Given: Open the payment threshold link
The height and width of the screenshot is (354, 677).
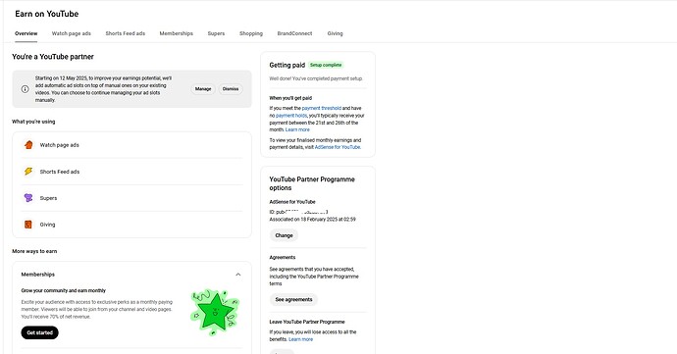Looking at the screenshot, I should pyautogui.click(x=322, y=109).
